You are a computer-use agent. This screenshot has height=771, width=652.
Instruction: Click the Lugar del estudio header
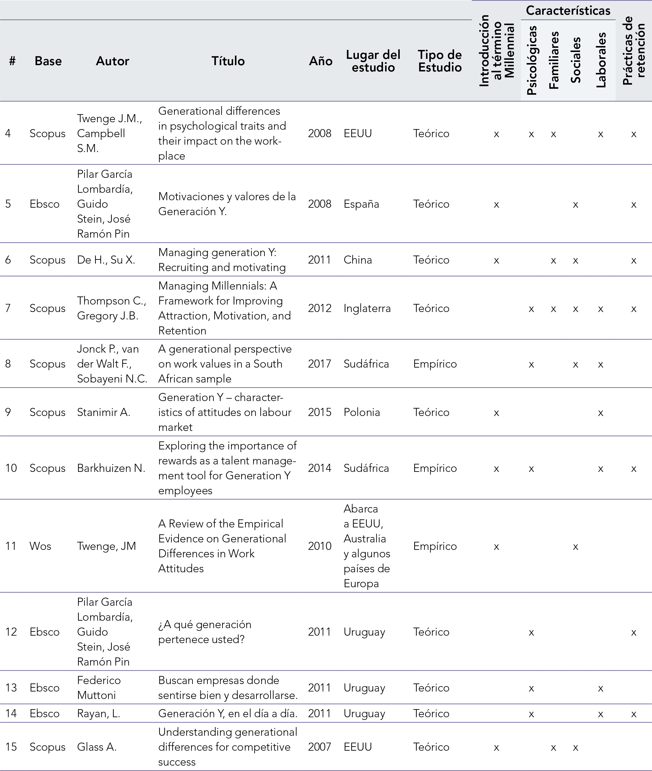[373, 61]
